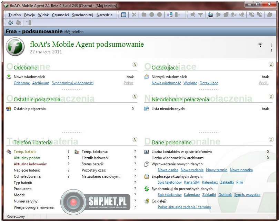Collapse the Telefon i bateria section
This screenshot has width=279, height=222.
[135, 139]
